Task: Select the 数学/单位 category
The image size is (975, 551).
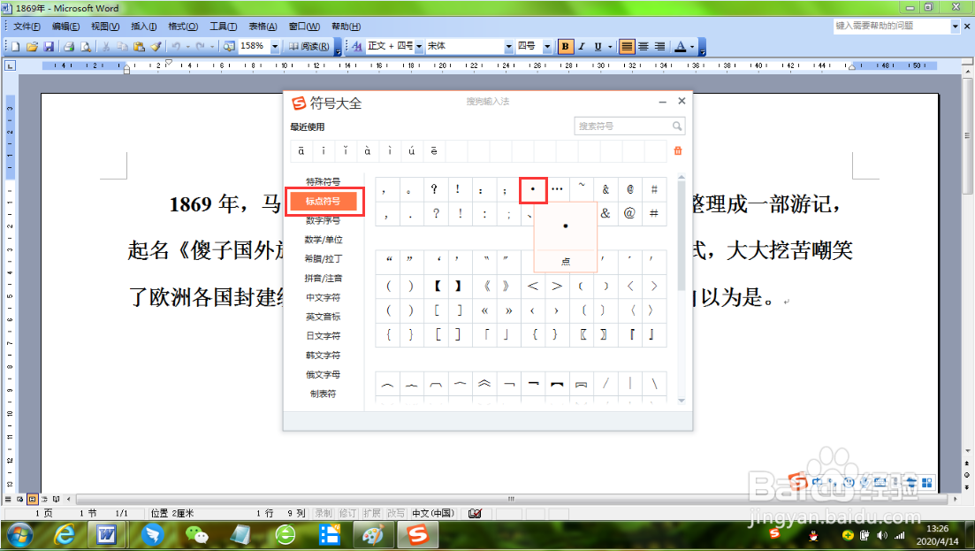Action: 324,240
